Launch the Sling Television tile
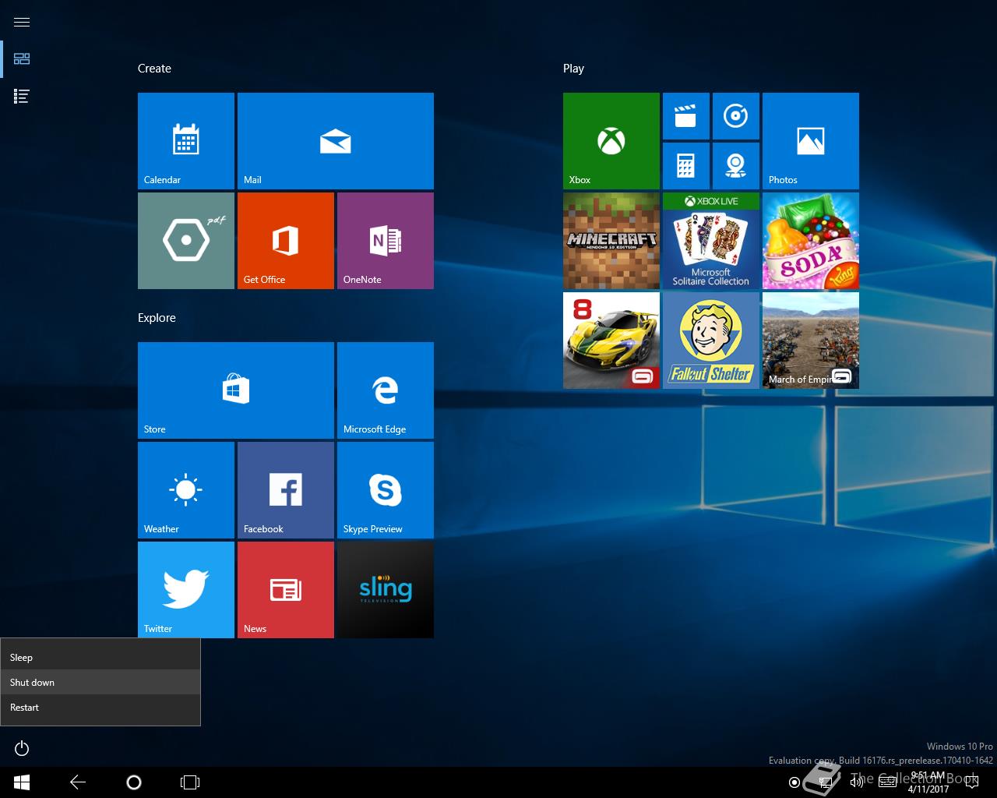Image resolution: width=997 pixels, height=798 pixels. click(x=386, y=590)
